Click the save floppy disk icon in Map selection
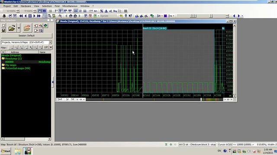Viewport: 277px width, 155px height. pyautogui.click(x=3, y=31)
